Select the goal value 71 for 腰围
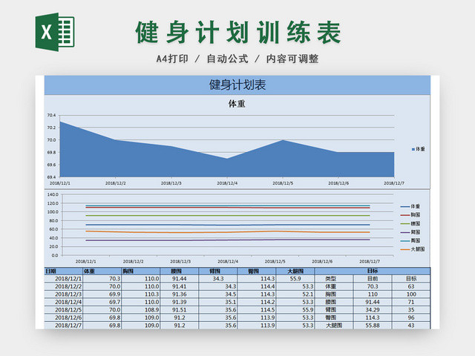Image resolution: width=475 pixels, height=356 pixels. coord(411,302)
